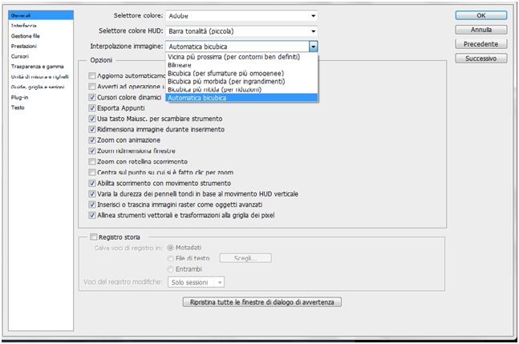Screen dimensions: 519x344
Task: Enable Registro storia checkbox
Action: point(94,237)
